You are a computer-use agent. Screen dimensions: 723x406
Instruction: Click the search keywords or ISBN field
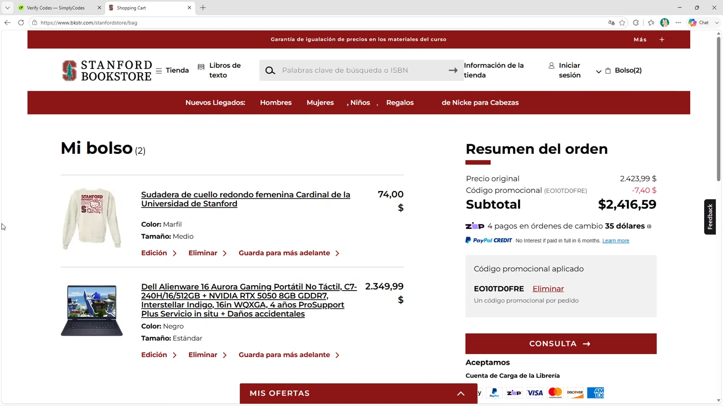click(x=361, y=70)
